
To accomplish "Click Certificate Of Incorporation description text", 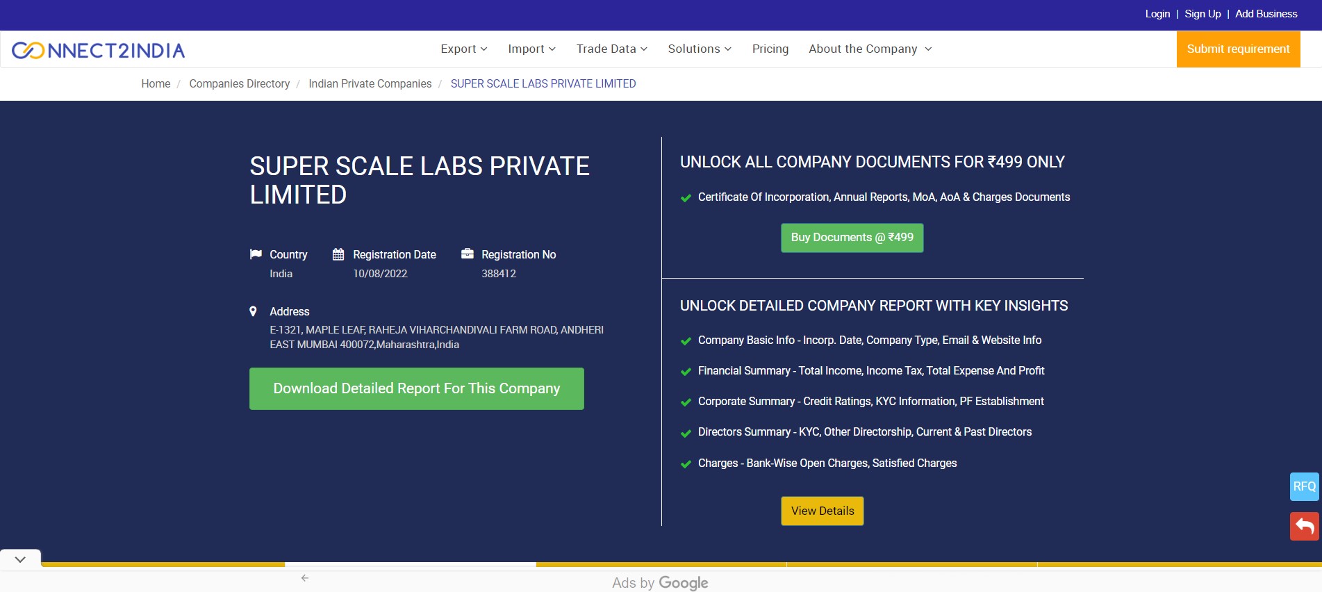I will coord(884,197).
